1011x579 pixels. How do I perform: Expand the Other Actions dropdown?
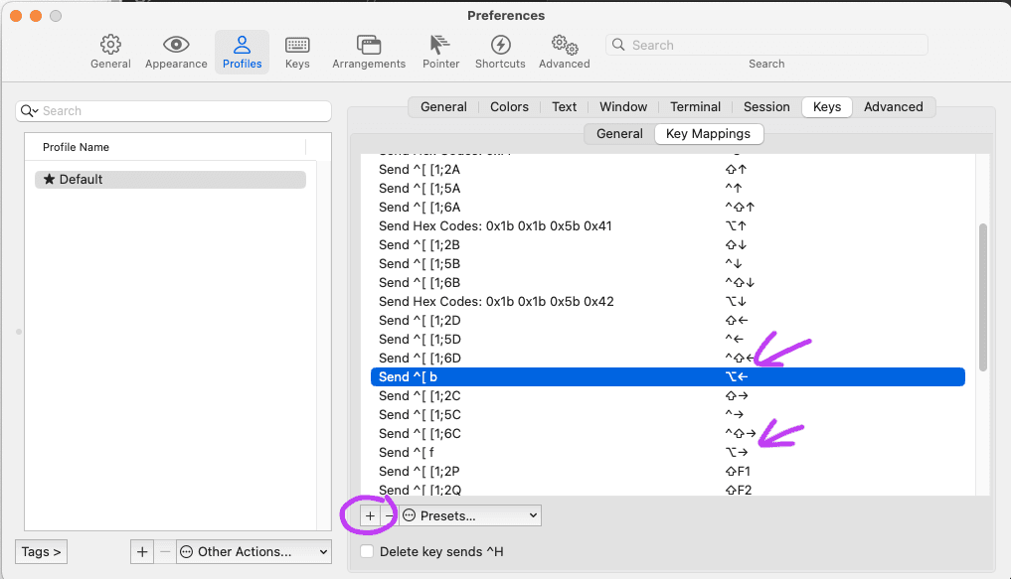pyautogui.click(x=253, y=551)
